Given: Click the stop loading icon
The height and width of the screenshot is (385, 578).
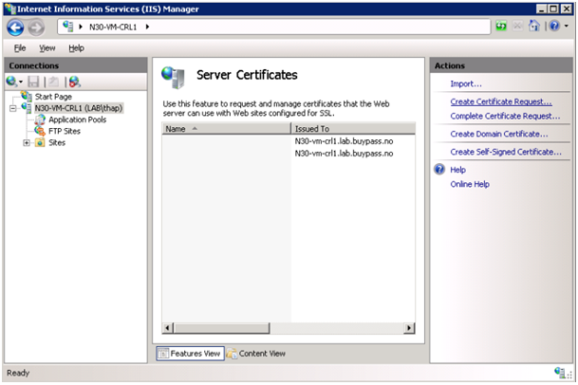Looking at the screenshot, I should (x=517, y=27).
